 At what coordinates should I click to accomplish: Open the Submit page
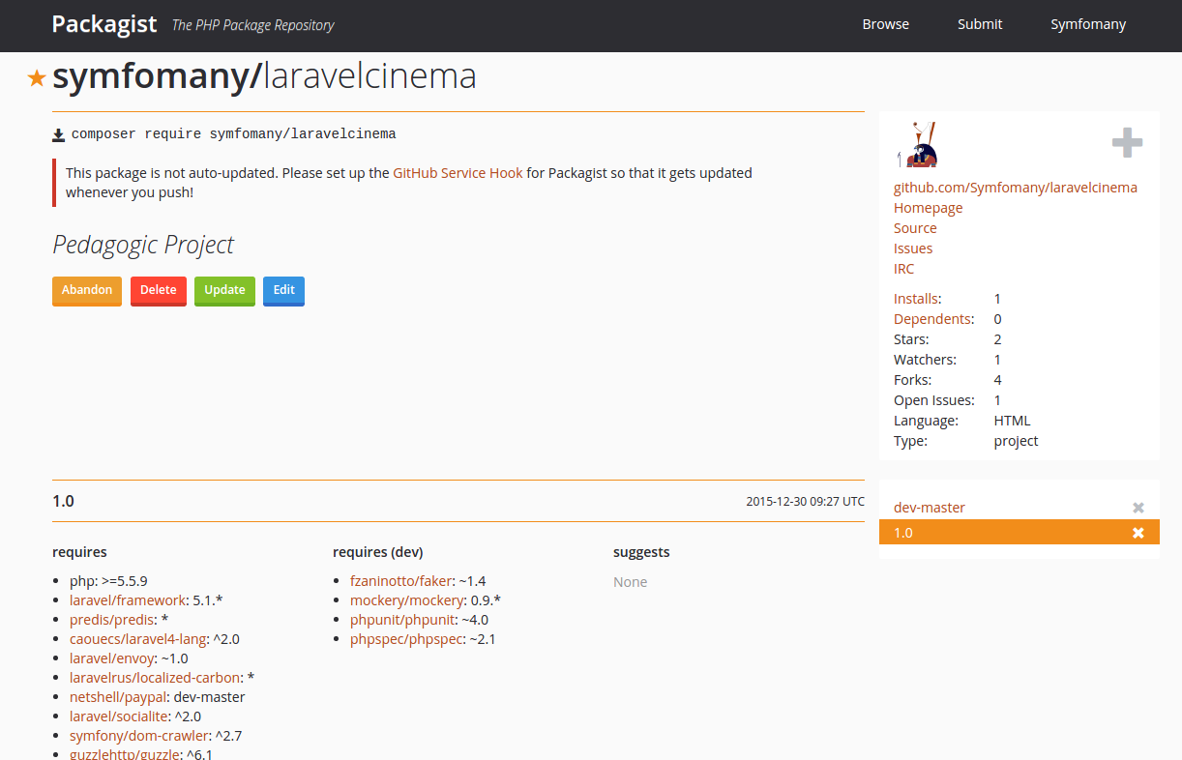pyautogui.click(x=980, y=24)
